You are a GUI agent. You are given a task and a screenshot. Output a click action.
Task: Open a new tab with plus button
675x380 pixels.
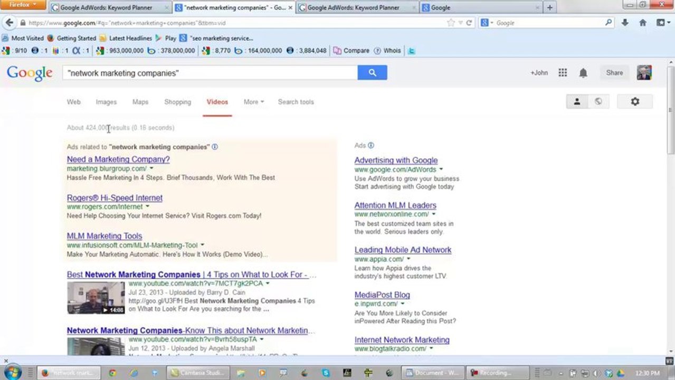point(549,7)
